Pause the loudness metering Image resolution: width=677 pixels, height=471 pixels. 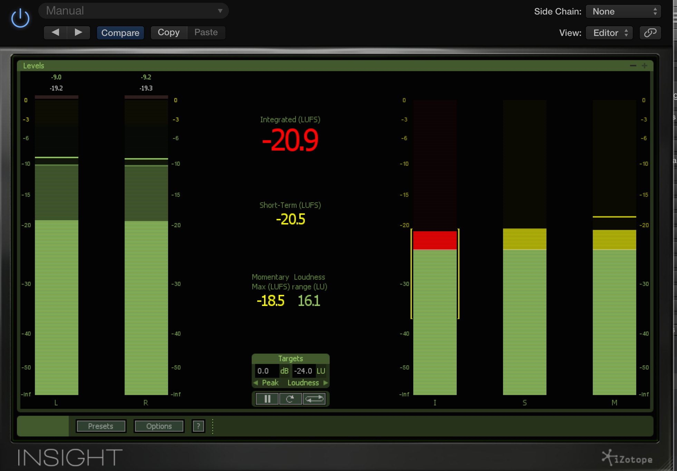pos(267,399)
